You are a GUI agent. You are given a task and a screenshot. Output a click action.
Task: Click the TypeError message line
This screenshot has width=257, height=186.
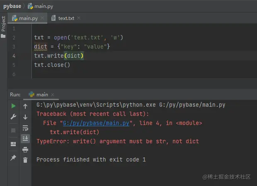[x=118, y=141]
